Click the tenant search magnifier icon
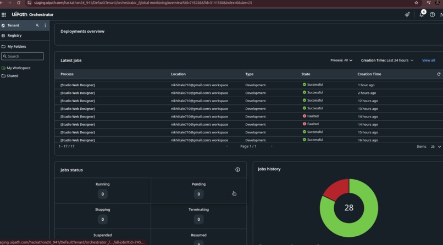 point(37,25)
